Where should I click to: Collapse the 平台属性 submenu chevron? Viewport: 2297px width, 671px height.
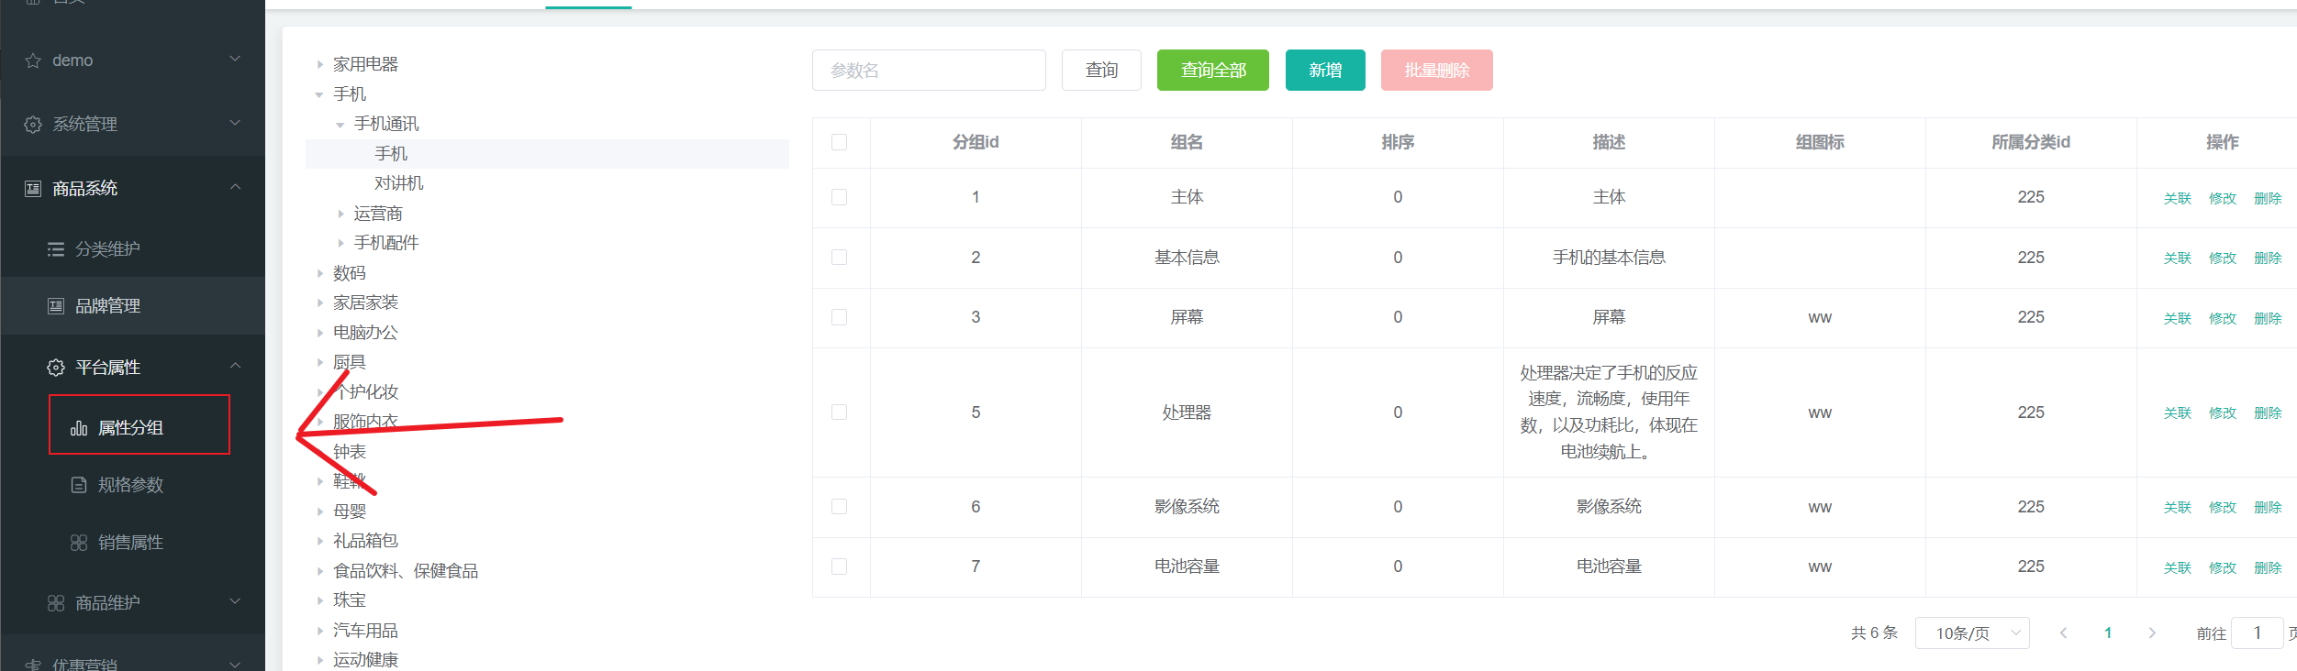point(235,366)
